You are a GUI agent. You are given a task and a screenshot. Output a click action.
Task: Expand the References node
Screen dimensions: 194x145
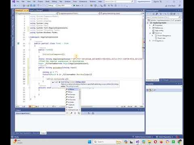150,28
